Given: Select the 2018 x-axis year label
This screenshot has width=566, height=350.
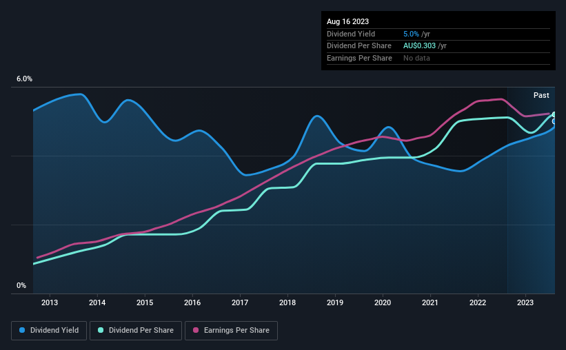Looking at the screenshot, I should pyautogui.click(x=287, y=302).
